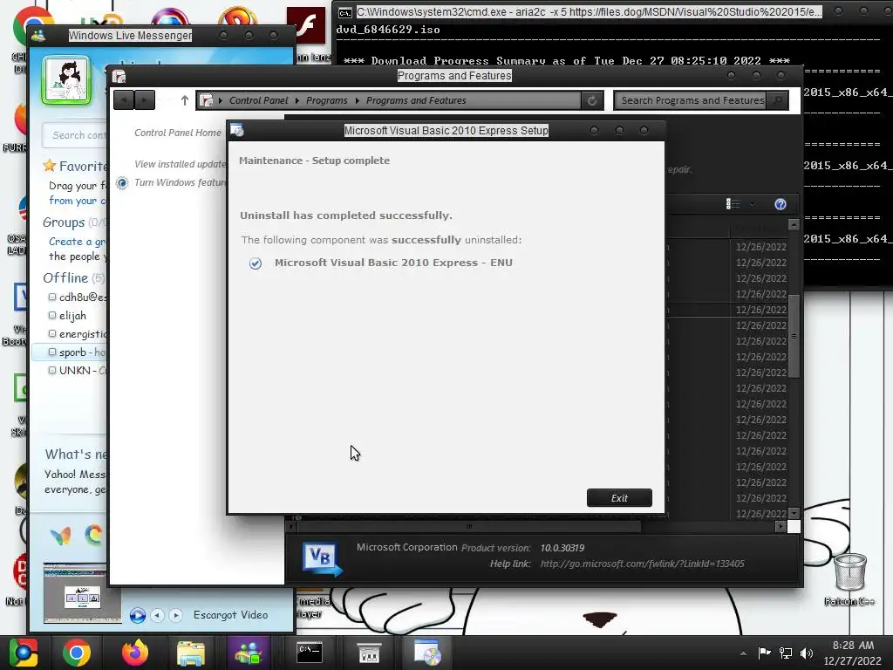893x670 pixels.
Task: Click Exit in Visual Basic 2010 Setup
Action: [x=619, y=498]
